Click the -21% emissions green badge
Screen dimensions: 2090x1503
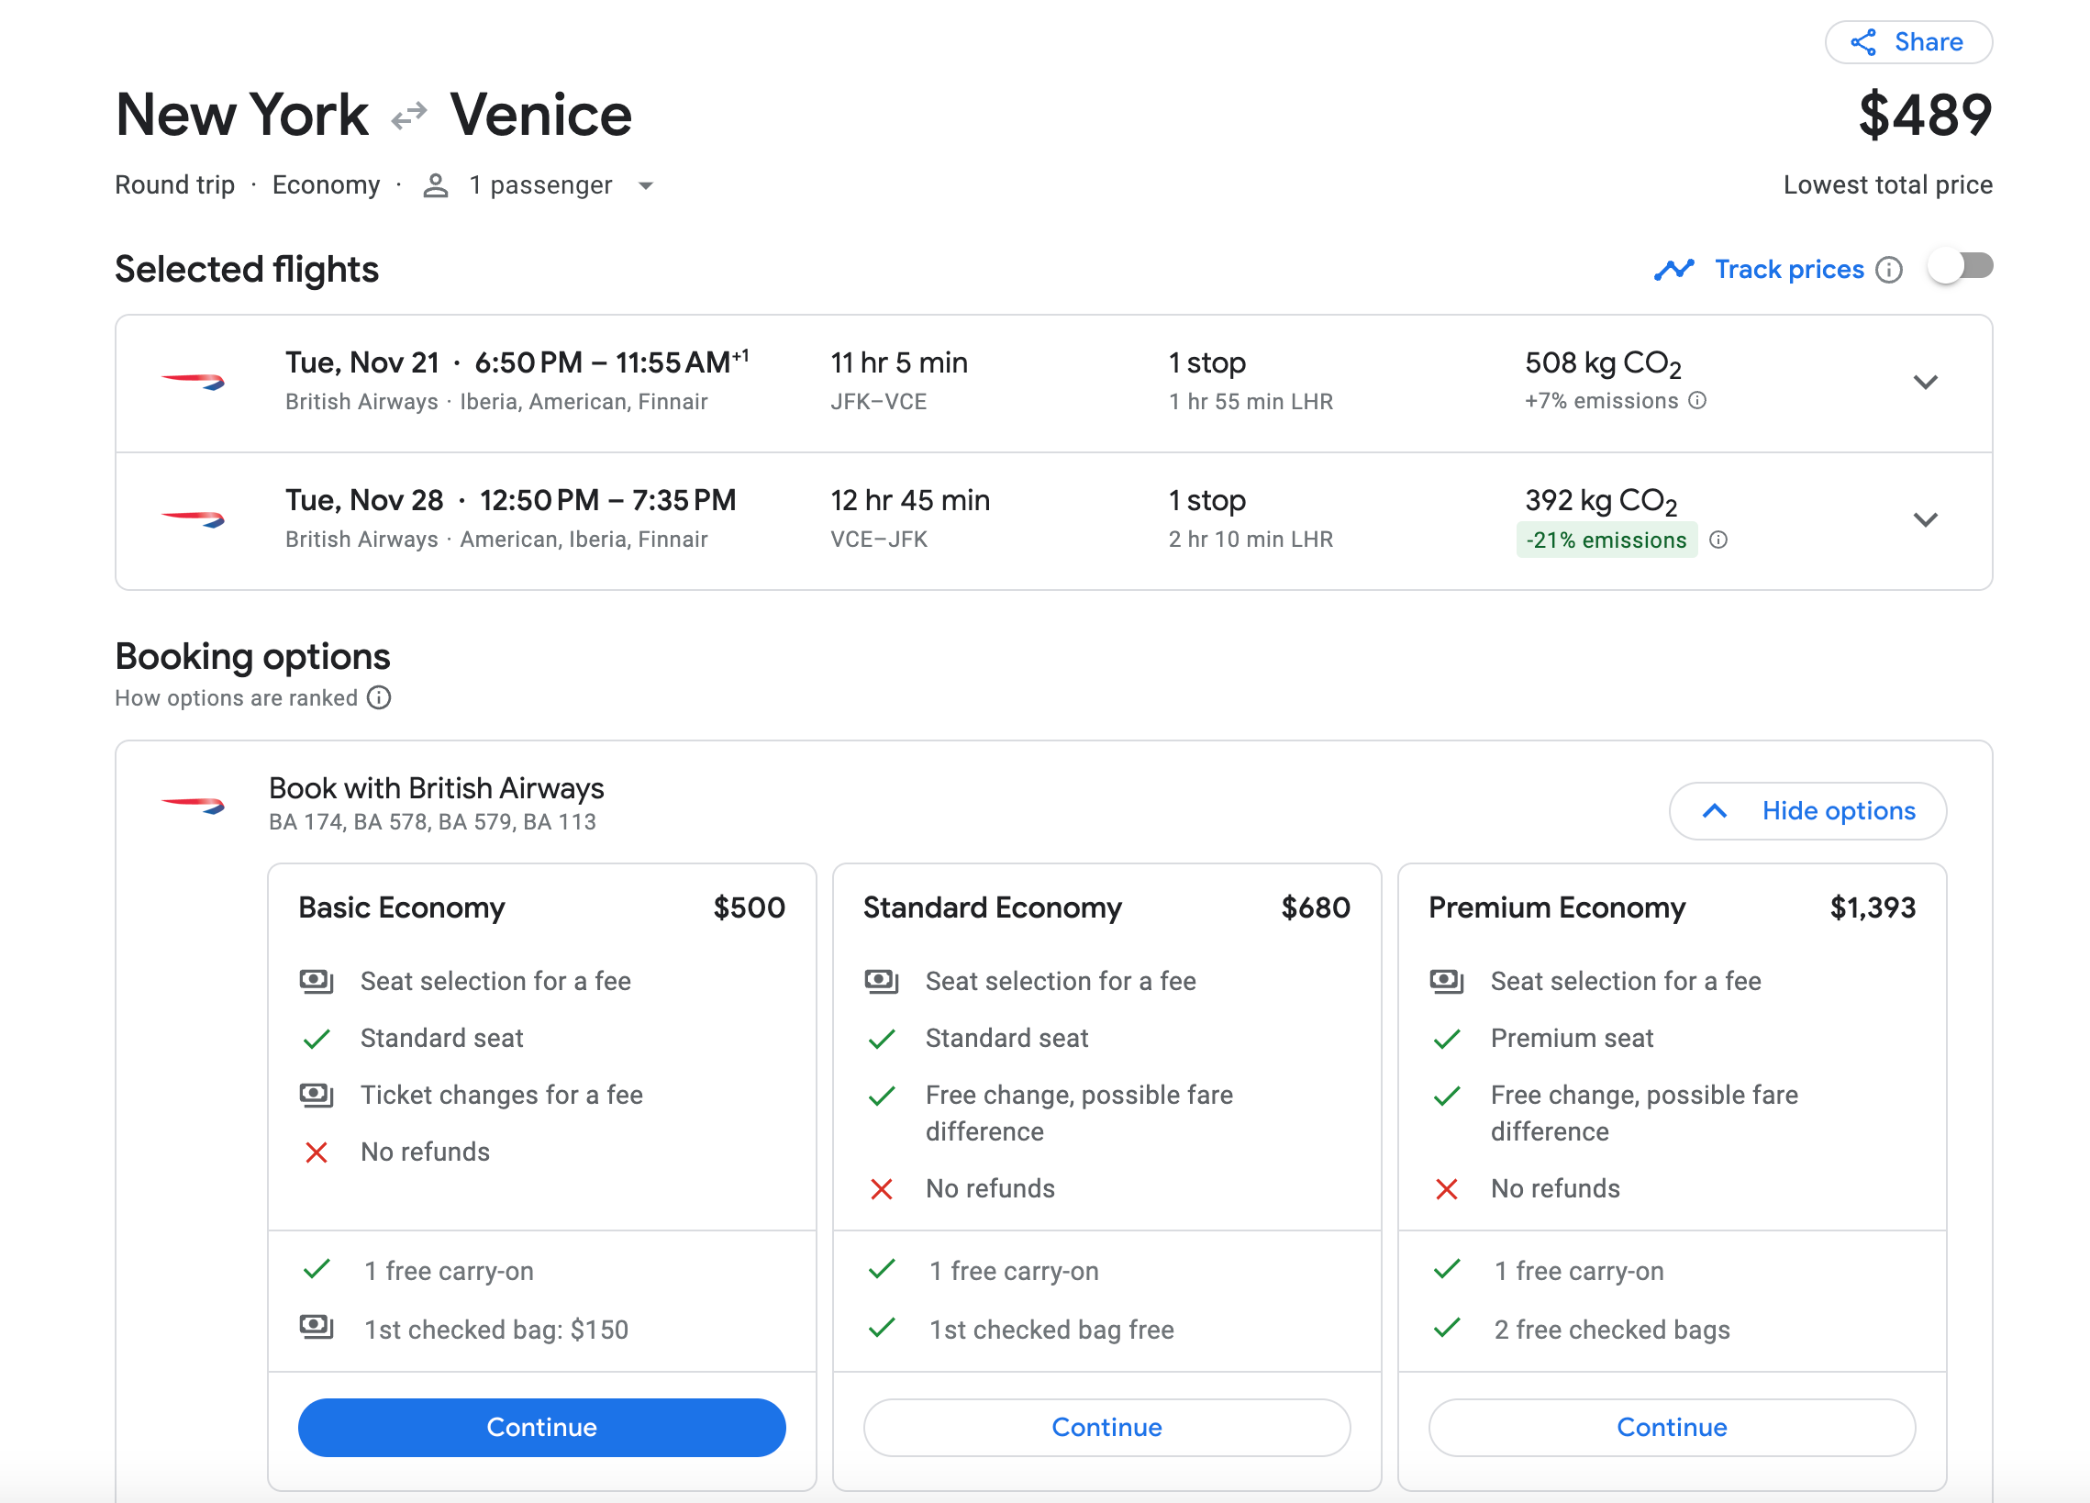click(1606, 540)
